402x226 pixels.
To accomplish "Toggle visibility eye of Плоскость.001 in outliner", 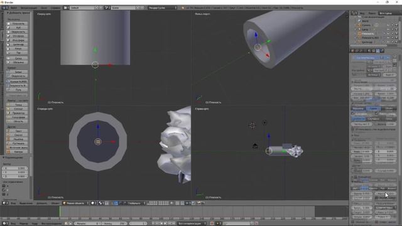I will pos(388,38).
